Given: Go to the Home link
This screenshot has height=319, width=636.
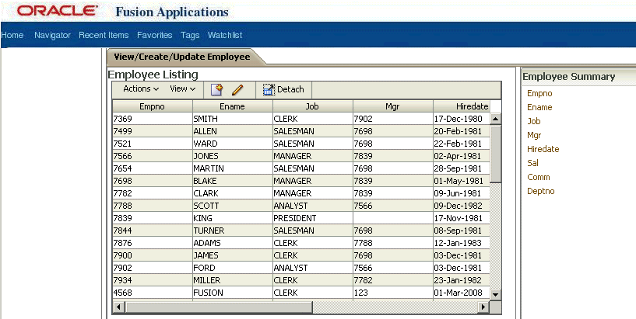Looking at the screenshot, I should click(x=12, y=35).
